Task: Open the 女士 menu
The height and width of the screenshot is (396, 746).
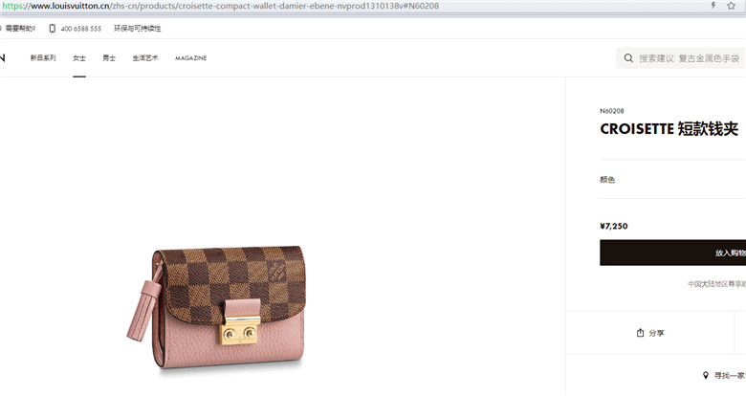Action: 79,58
